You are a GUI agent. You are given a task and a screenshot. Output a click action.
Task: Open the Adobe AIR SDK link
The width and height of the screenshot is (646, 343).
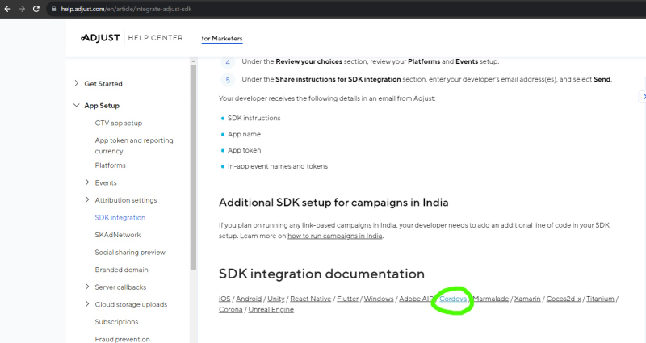415,299
